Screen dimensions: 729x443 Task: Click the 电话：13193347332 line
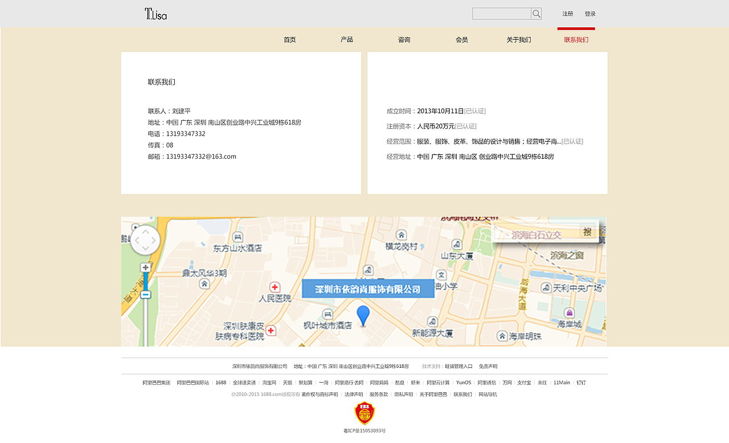[177, 134]
